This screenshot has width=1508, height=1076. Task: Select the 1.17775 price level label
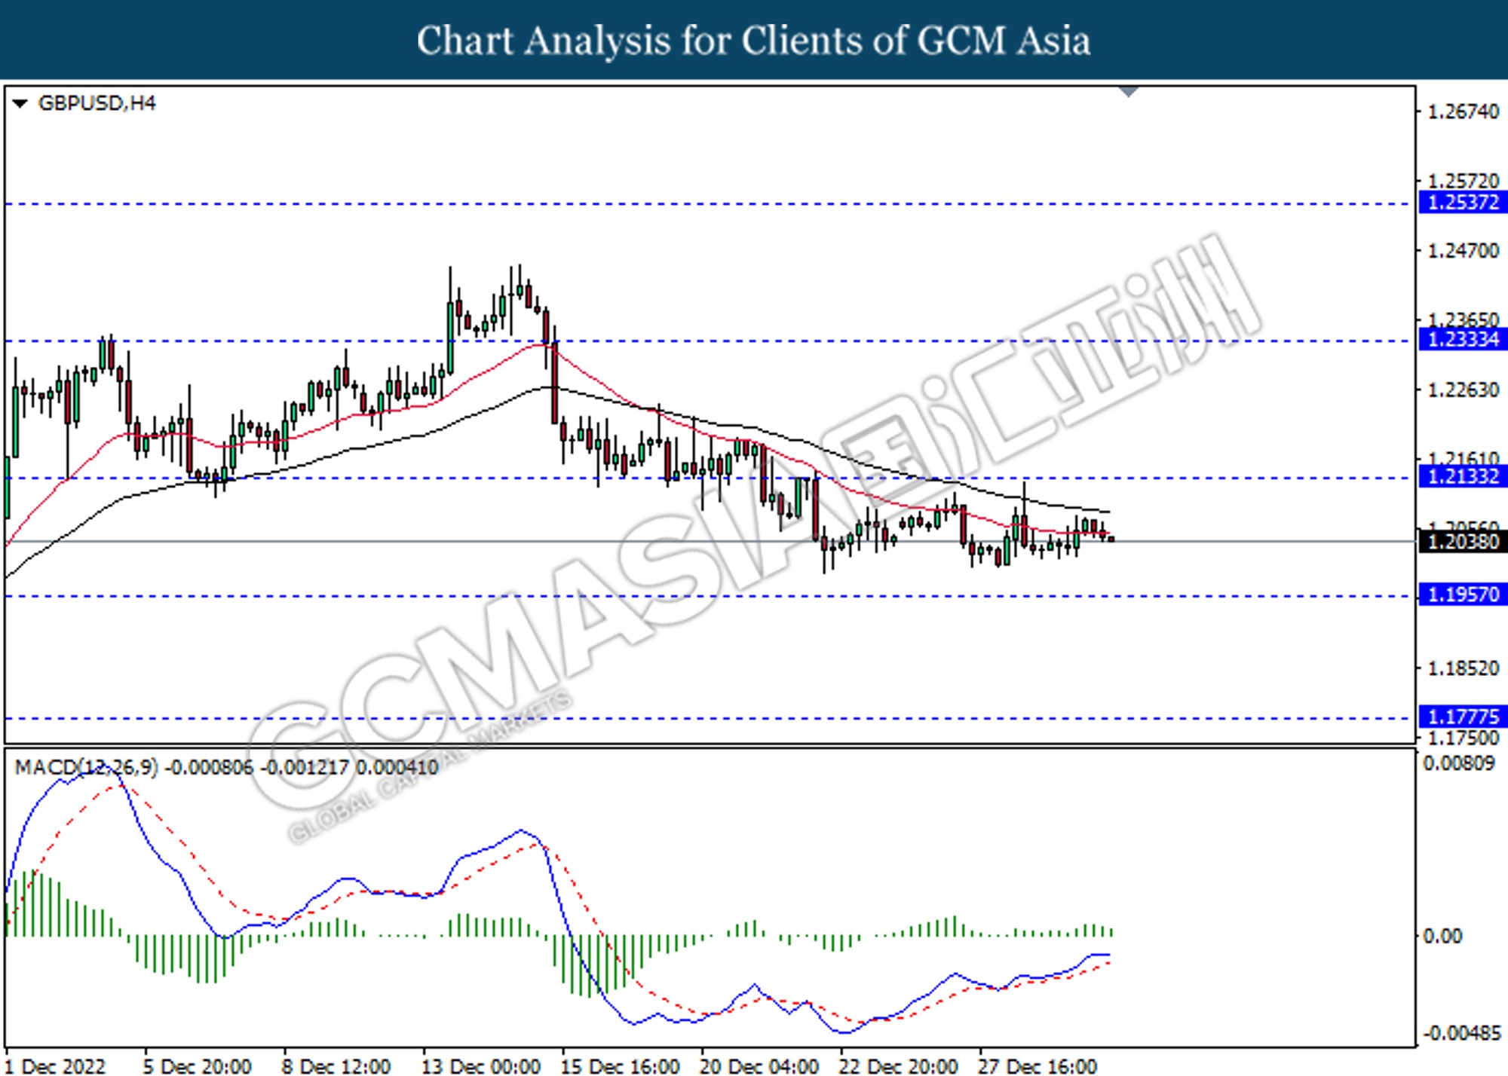[x=1463, y=717]
